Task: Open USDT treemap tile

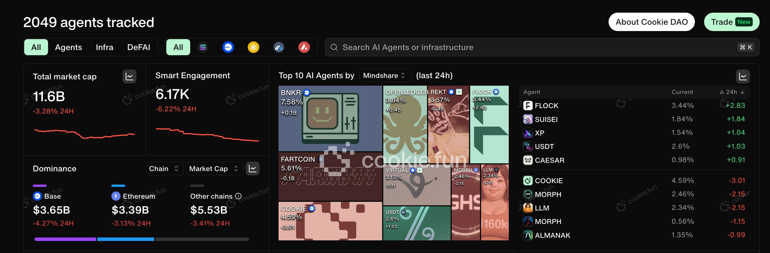Action: [417, 223]
